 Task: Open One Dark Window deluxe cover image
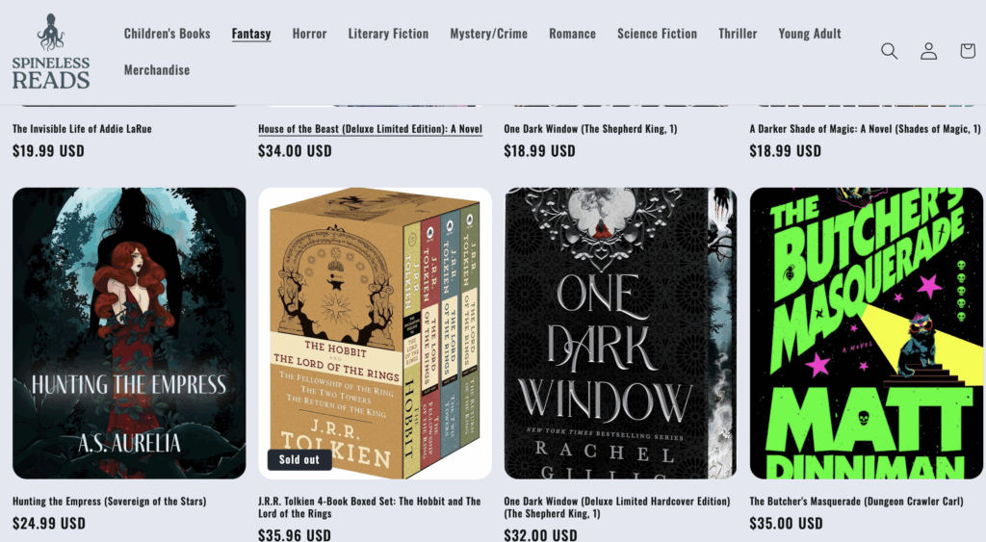[x=621, y=333]
